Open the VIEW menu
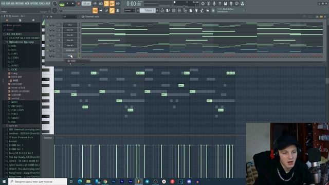Viewport: 329px width, 185px height. pos(27,4)
